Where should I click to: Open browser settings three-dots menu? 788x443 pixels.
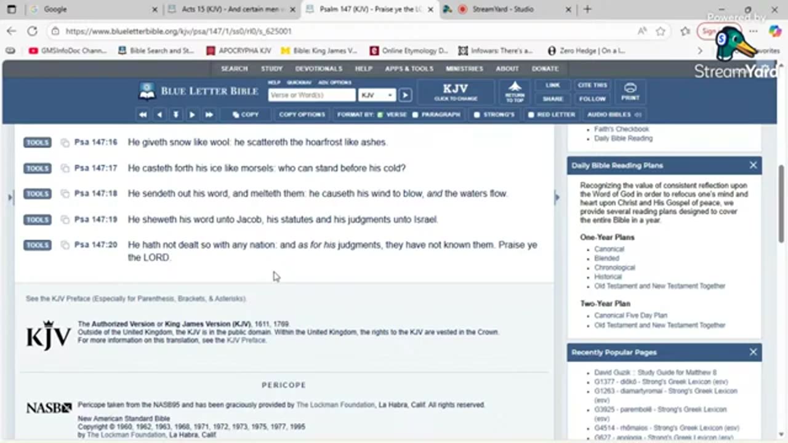(753, 31)
